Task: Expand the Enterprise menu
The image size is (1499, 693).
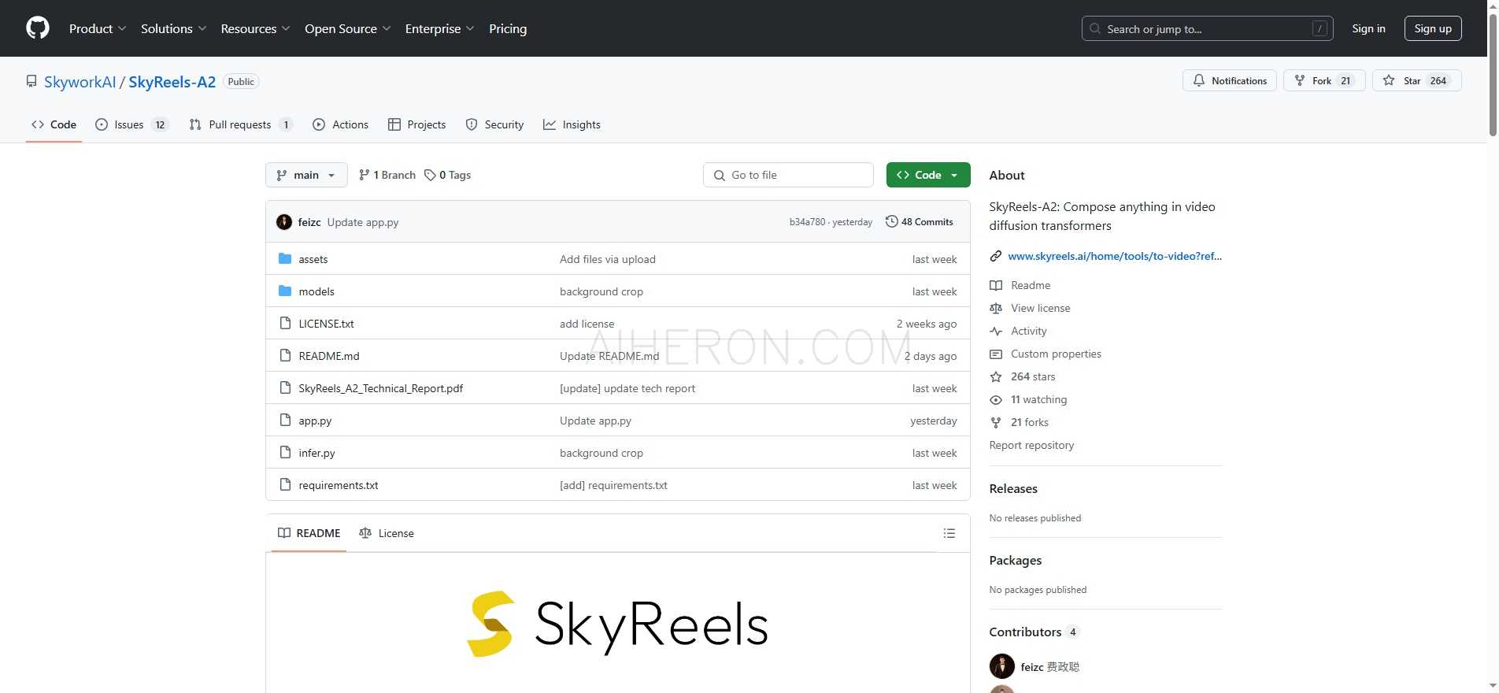Action: point(439,28)
